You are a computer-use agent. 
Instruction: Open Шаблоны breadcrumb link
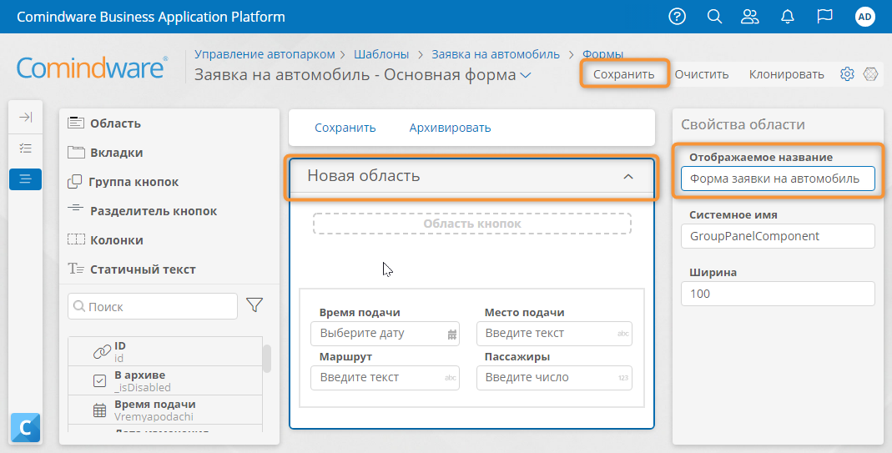tap(381, 54)
